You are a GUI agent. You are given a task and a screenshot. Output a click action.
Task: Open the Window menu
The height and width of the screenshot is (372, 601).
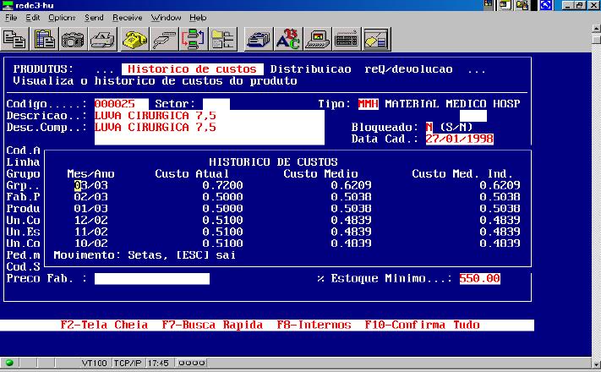166,18
